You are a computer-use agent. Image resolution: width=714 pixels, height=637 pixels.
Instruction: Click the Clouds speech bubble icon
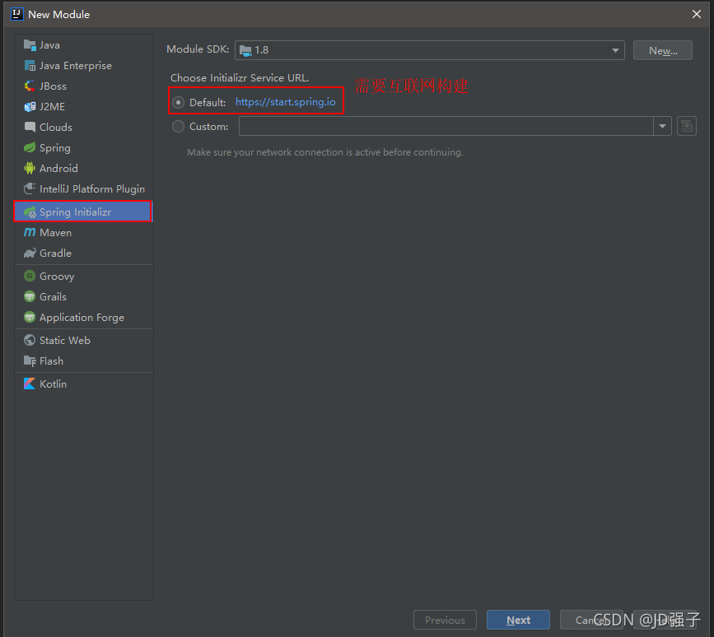(x=30, y=127)
